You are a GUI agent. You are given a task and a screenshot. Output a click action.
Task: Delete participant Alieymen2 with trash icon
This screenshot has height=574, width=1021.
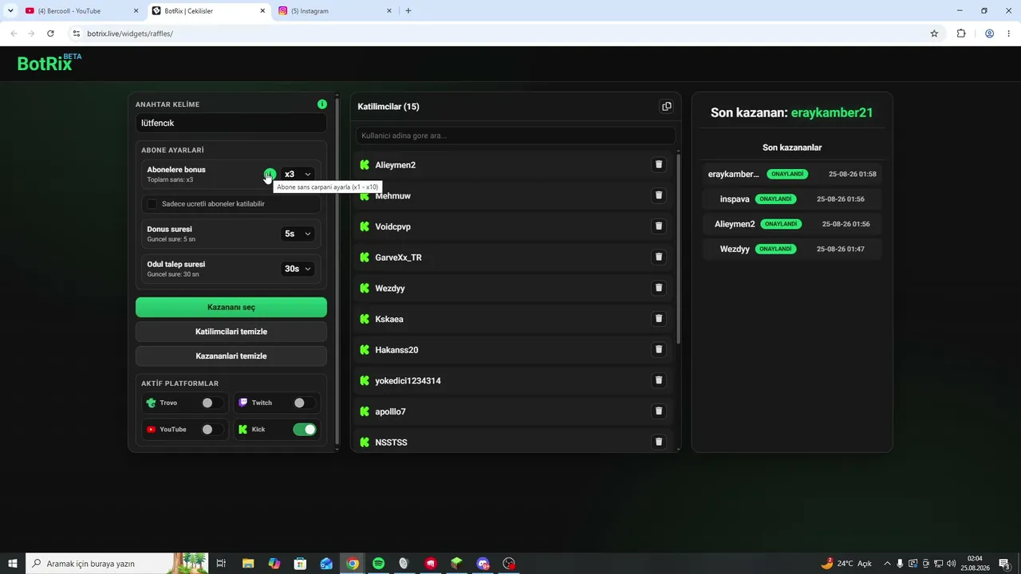point(659,164)
